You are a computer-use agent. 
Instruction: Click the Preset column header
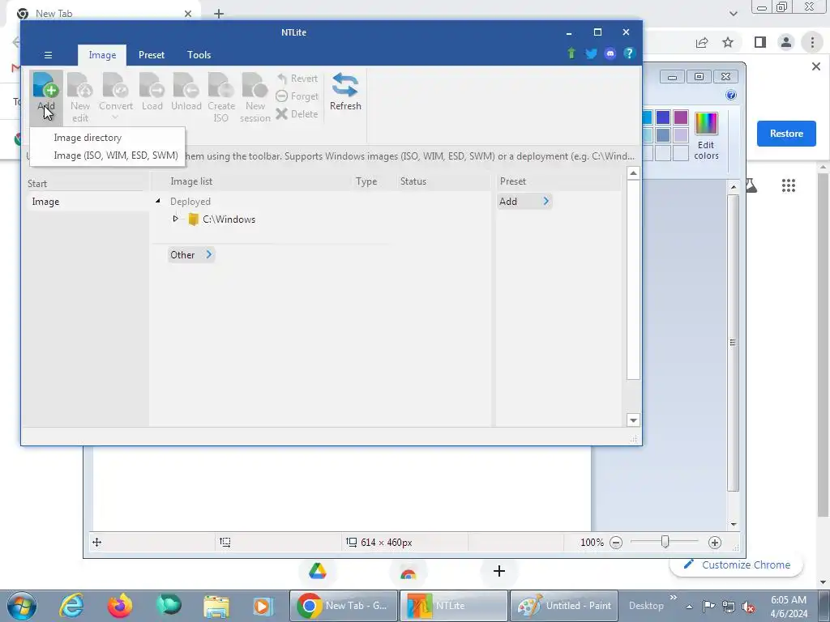[513, 181]
